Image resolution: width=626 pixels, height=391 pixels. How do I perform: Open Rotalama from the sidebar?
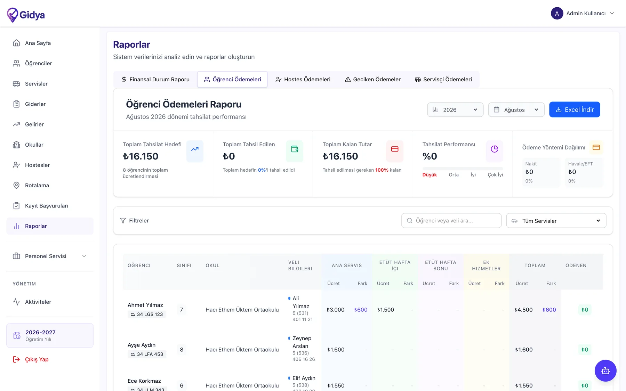tap(50, 185)
